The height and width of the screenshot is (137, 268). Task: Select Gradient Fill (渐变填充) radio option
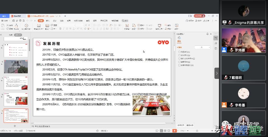click(179, 55)
